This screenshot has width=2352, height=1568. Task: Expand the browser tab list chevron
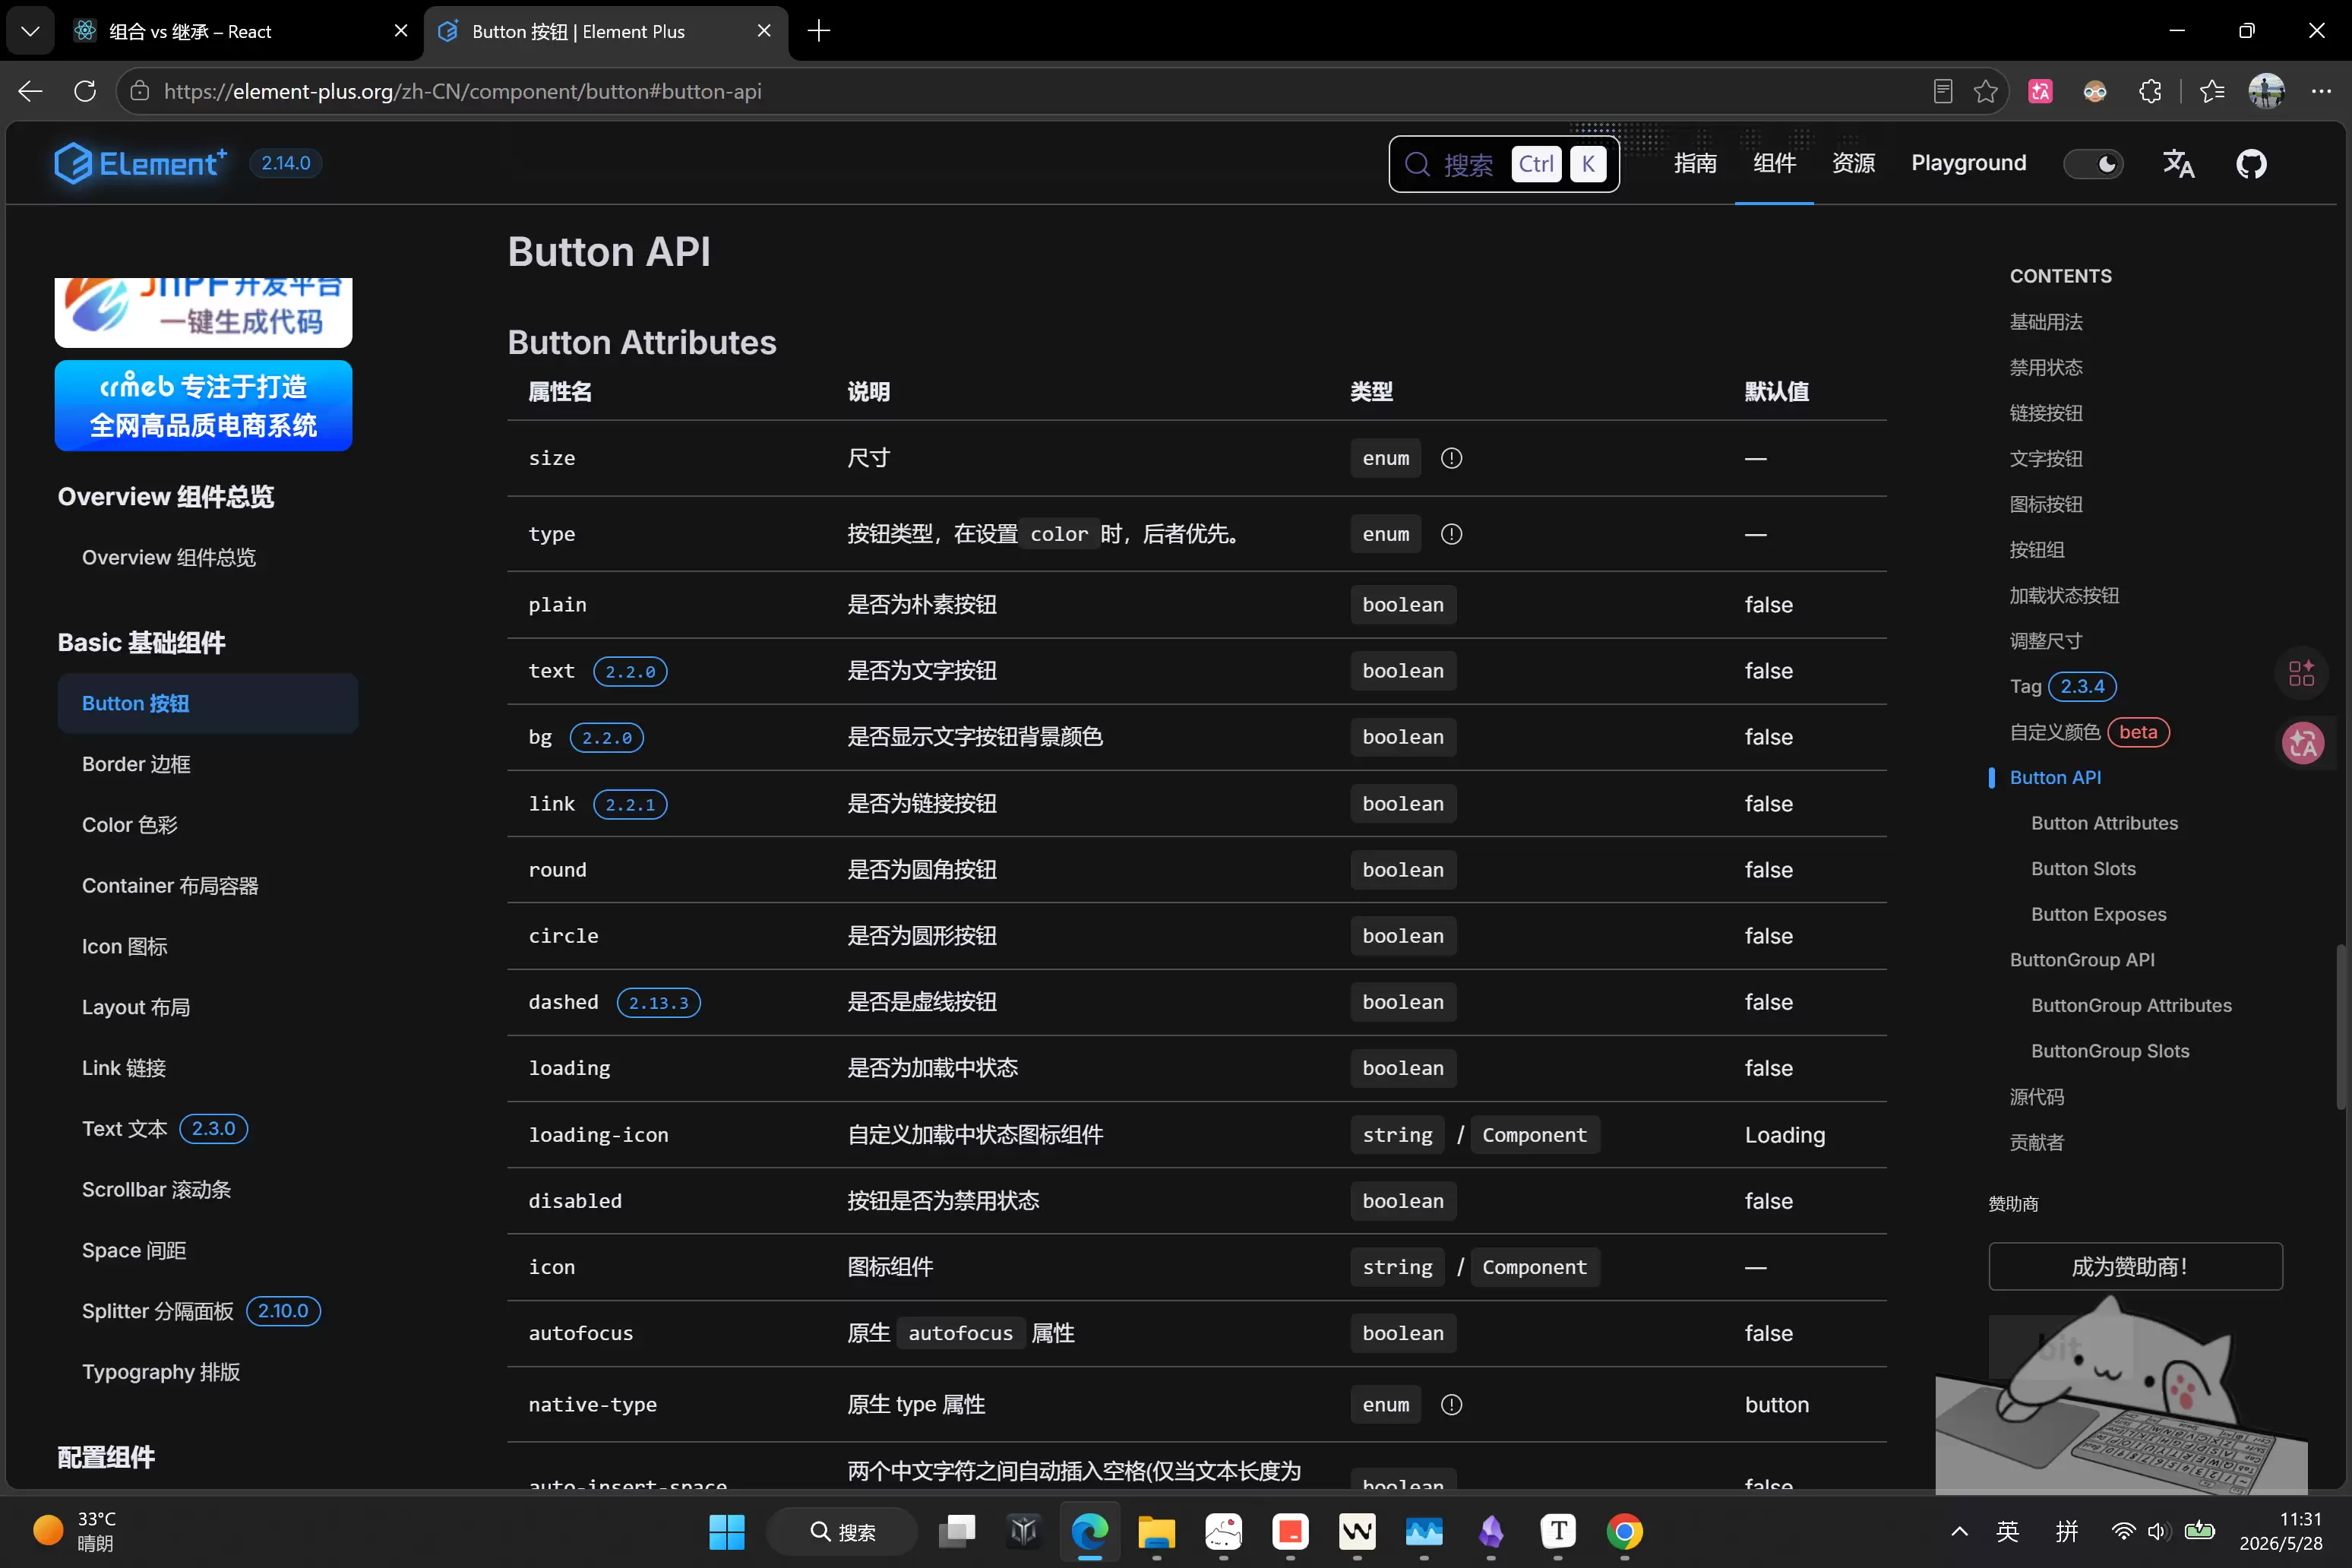[x=30, y=31]
